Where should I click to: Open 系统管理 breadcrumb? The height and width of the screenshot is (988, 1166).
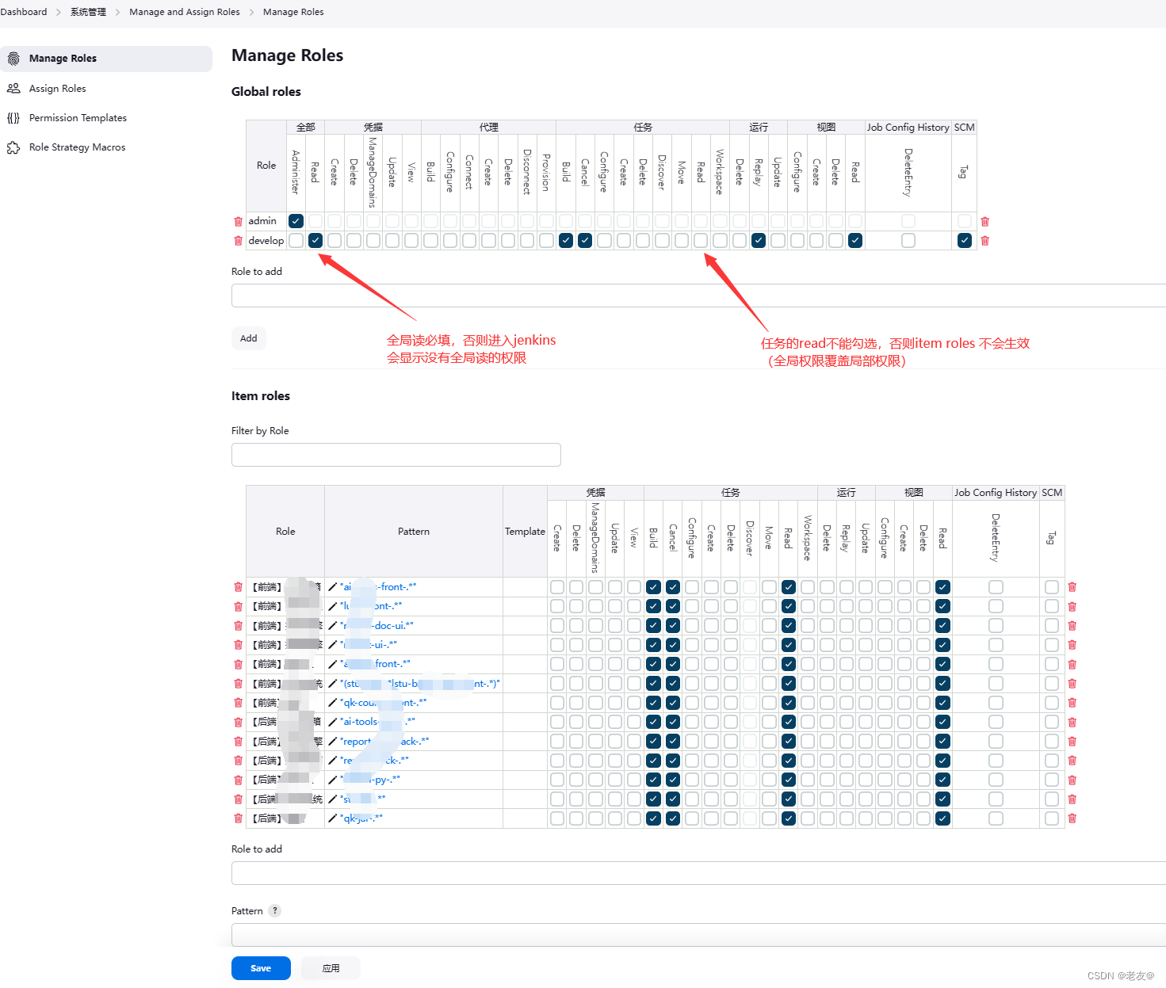click(x=88, y=12)
